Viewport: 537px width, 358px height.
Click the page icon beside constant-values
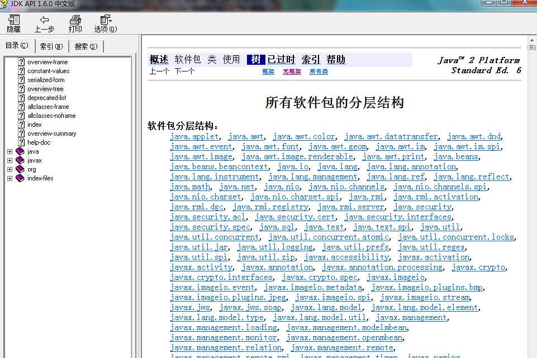pos(21,70)
